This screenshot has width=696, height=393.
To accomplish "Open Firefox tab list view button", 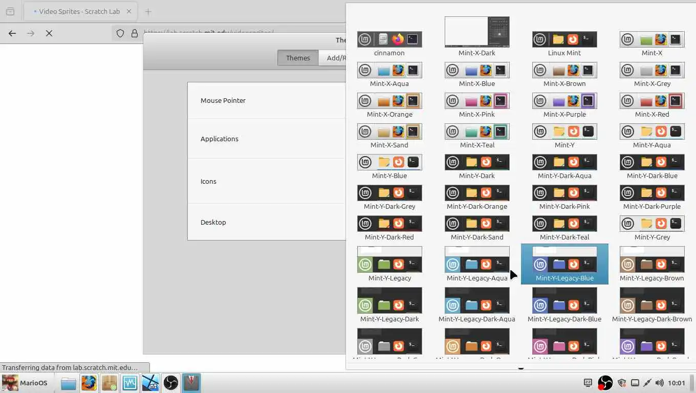I will point(10,11).
